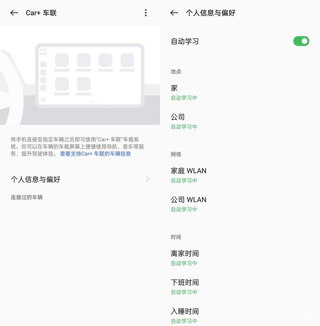Open the 离家时间 setting
Viewport: 320px width, 326px height.
pos(240,258)
